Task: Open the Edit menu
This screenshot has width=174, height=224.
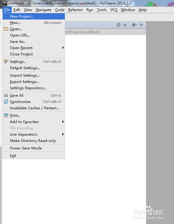Action: (17, 10)
